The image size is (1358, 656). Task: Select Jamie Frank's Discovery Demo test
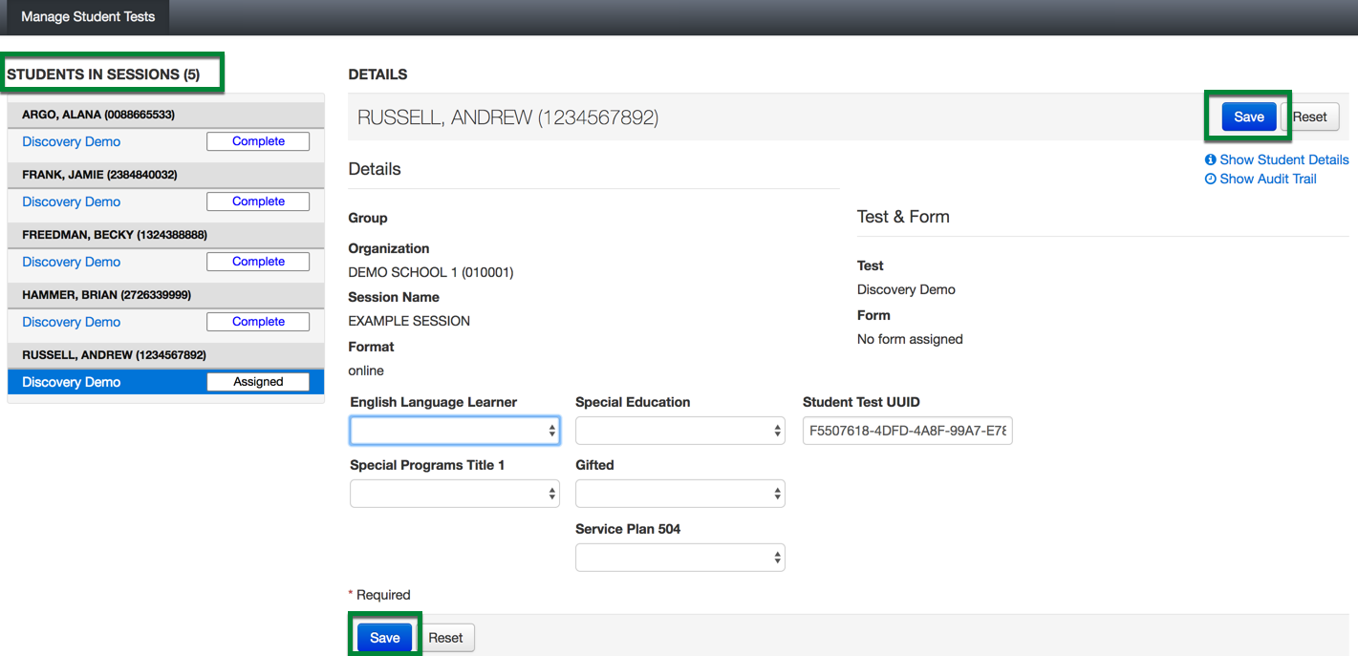click(x=72, y=201)
